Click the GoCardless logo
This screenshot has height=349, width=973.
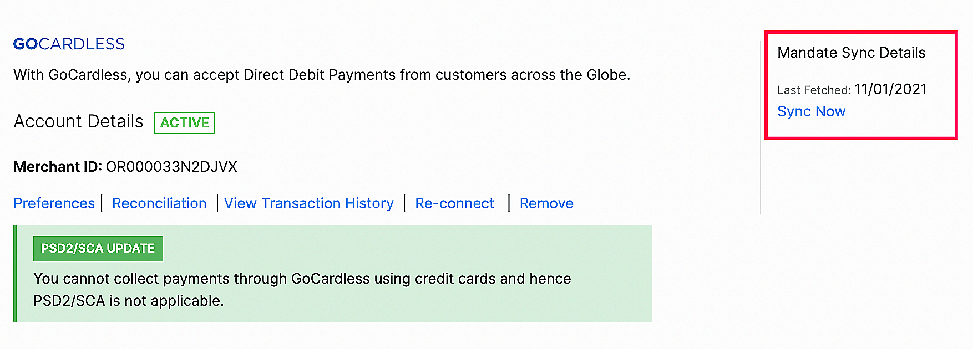point(69,44)
